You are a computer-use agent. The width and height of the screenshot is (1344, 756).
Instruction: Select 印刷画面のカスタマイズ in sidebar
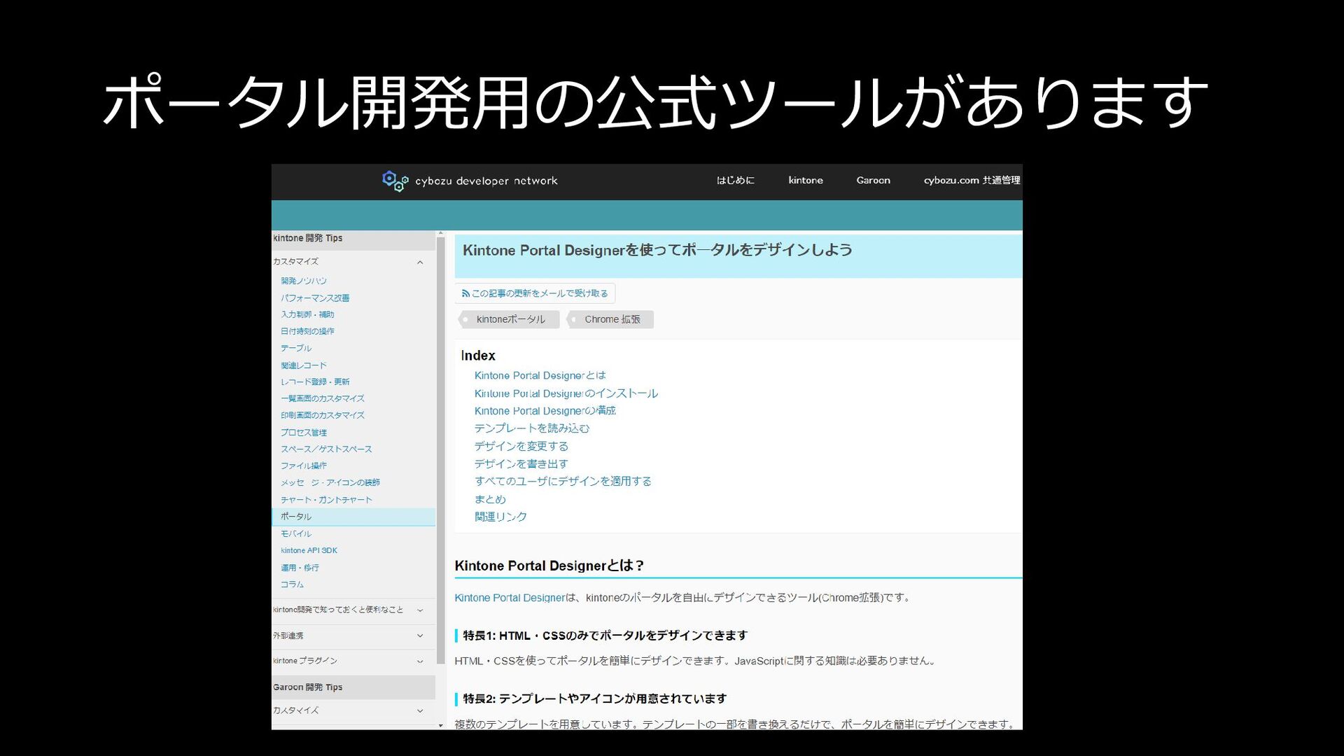click(x=323, y=415)
